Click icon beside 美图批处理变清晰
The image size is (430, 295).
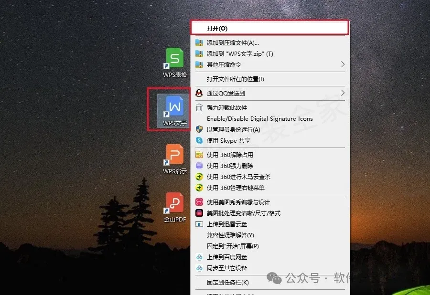[x=199, y=213]
